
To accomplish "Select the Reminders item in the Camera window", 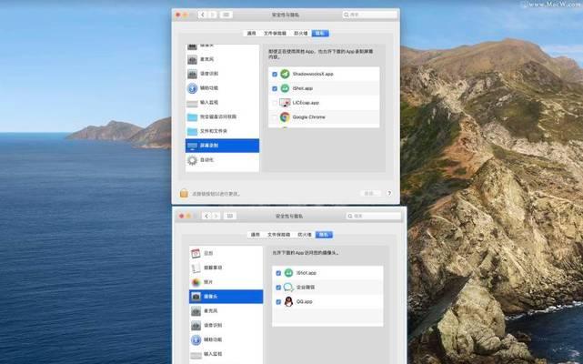I will pyautogui.click(x=226, y=268).
